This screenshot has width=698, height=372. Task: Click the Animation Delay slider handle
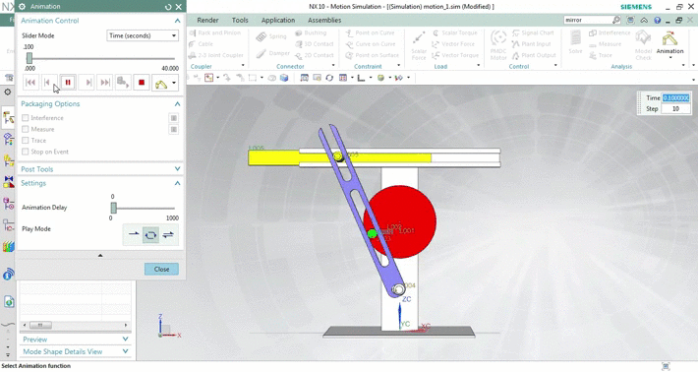[113, 208]
